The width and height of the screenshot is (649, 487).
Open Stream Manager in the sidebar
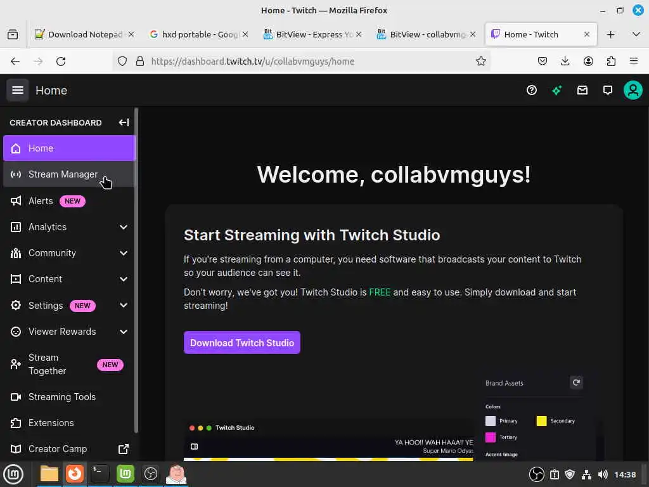(69, 174)
